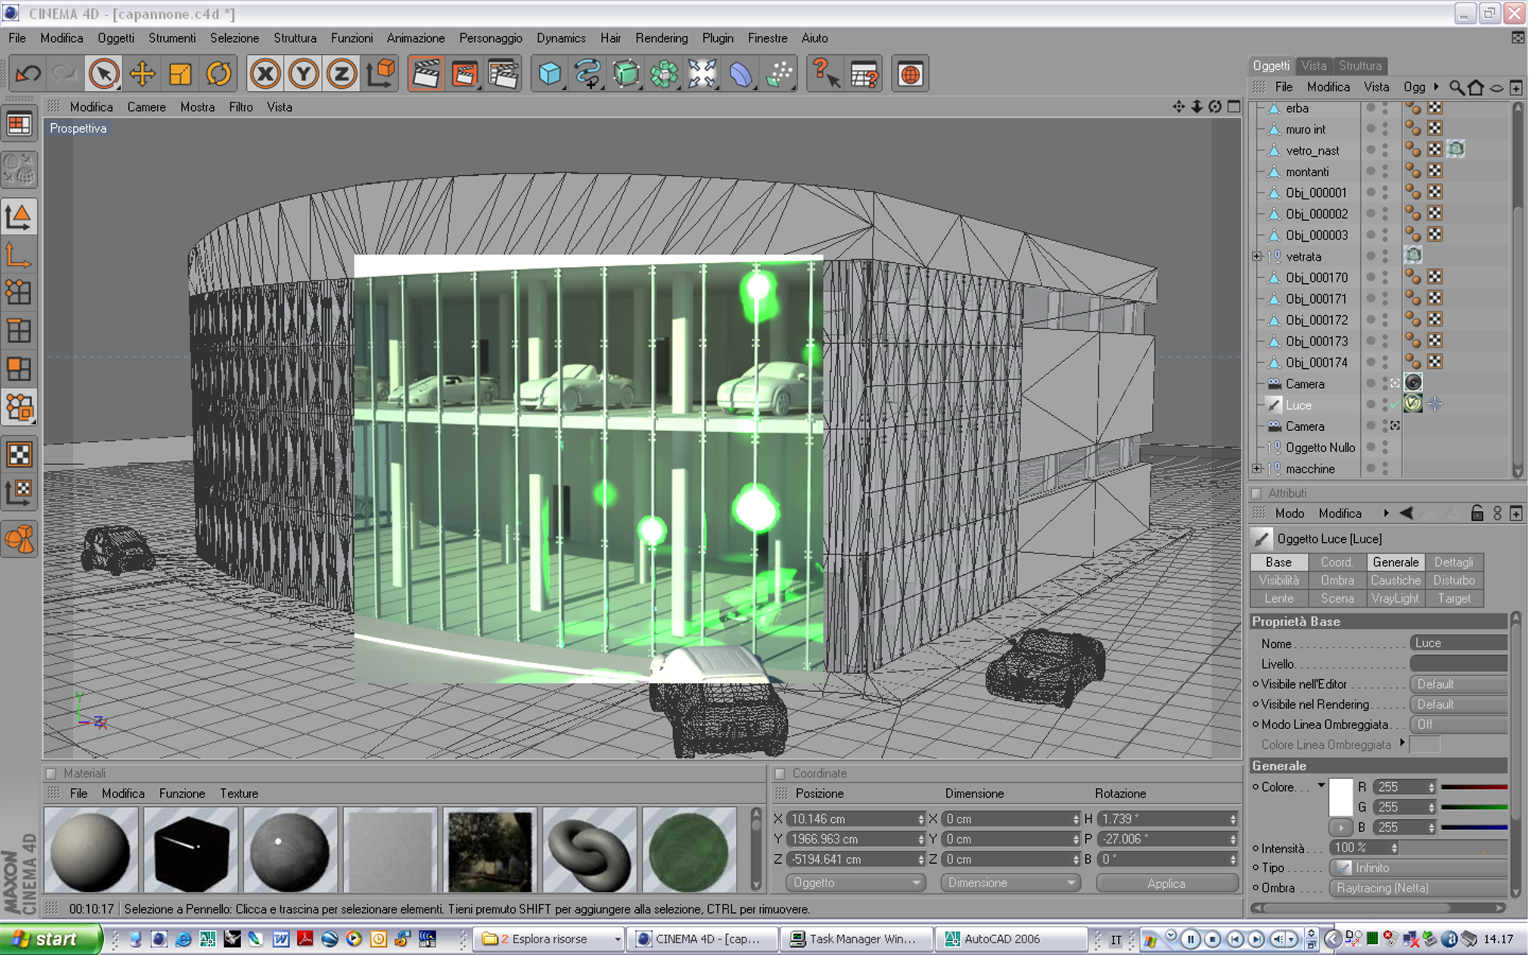
Task: Select the green grass material thumbnail
Action: click(x=690, y=851)
